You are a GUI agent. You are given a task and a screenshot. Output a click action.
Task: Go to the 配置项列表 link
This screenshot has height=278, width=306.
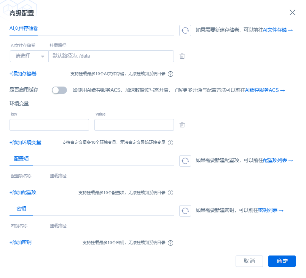point(277,161)
